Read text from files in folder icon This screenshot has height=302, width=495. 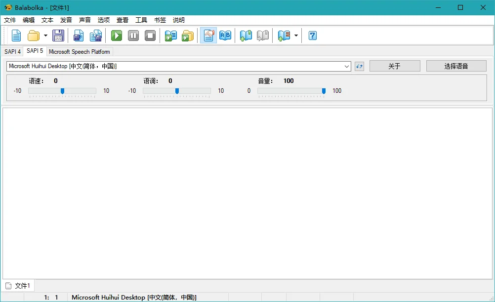coord(188,36)
